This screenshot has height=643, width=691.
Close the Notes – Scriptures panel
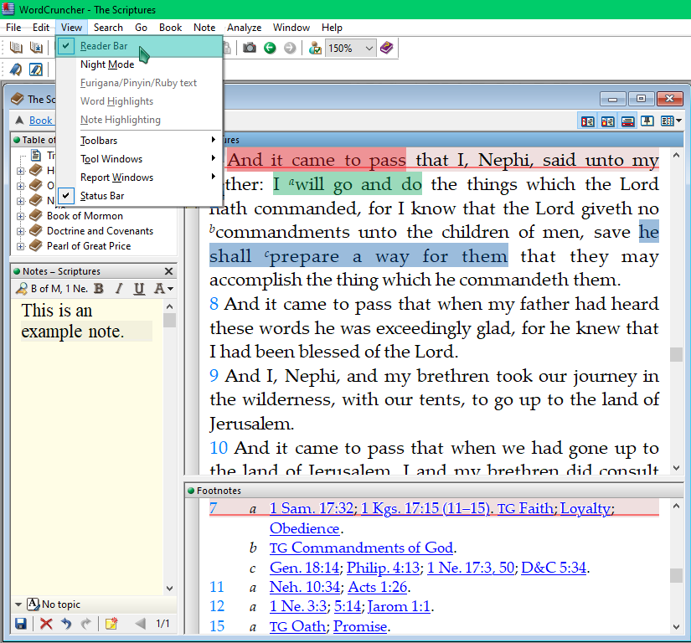point(168,271)
